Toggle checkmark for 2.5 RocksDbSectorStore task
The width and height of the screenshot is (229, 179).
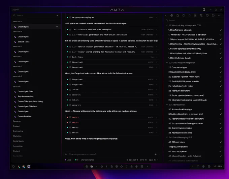tap(221, 91)
